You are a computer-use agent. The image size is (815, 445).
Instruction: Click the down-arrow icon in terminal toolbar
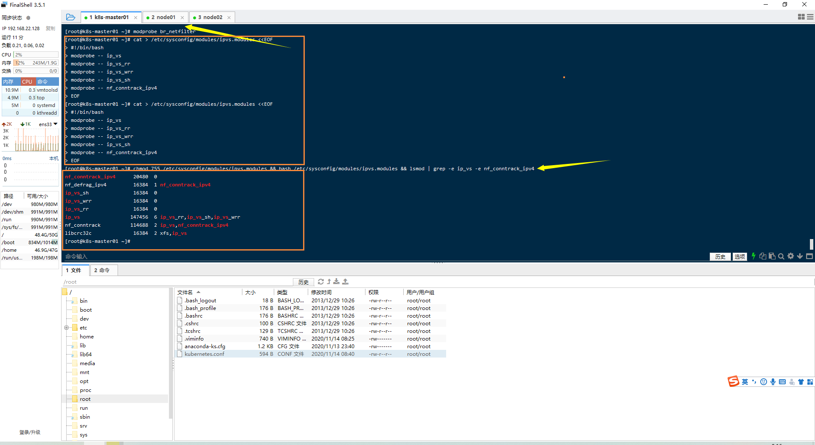tap(800, 256)
